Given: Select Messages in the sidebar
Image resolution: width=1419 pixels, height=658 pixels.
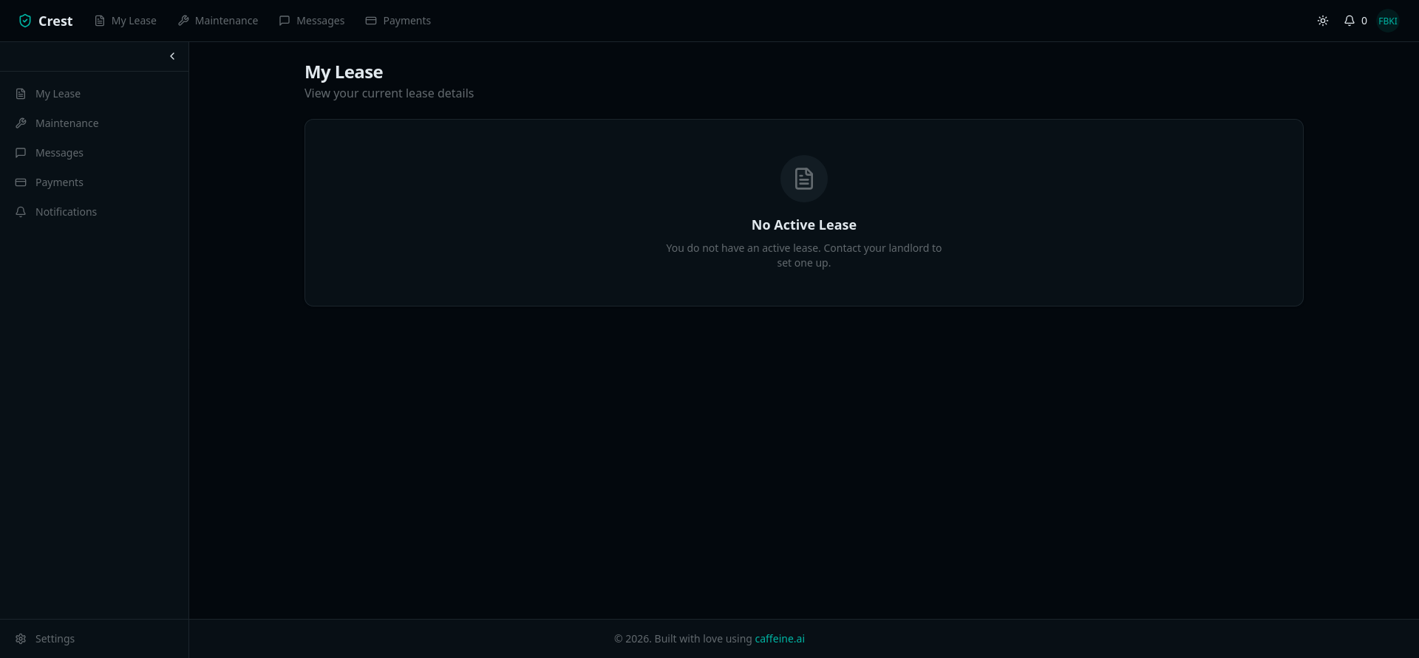Looking at the screenshot, I should coord(94,153).
